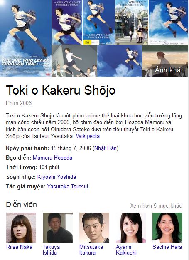
Task: Click the 'Ảnh khác' more images thumbnail
Action: pyautogui.click(x=165, y=61)
